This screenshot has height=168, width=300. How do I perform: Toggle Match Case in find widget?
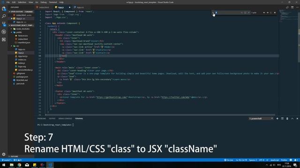tap(242, 13)
